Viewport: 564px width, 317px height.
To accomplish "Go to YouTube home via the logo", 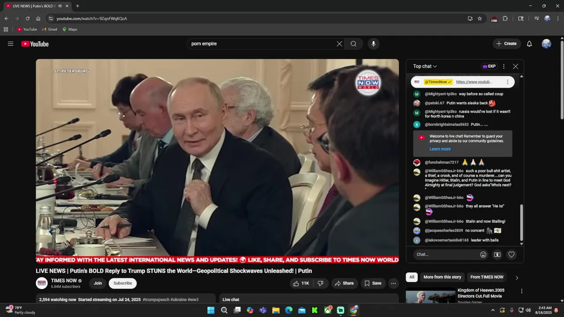I will 35,44.
